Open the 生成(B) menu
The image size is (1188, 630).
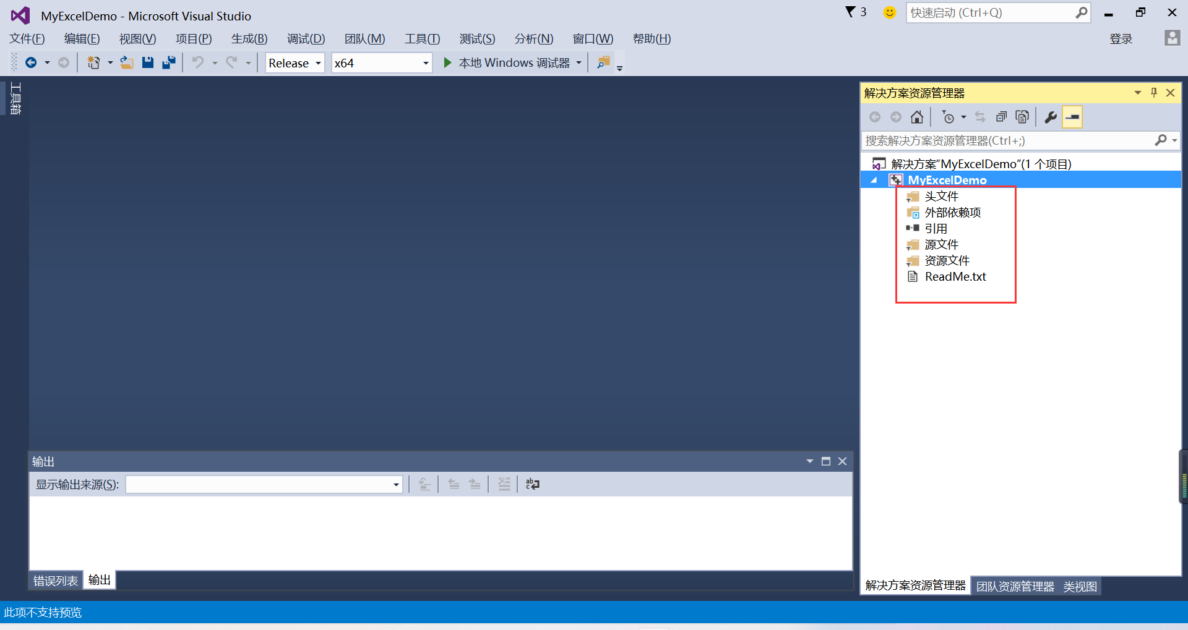coord(249,39)
